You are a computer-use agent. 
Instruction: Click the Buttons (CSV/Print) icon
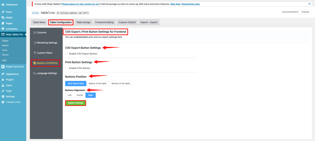(x=34, y=63)
